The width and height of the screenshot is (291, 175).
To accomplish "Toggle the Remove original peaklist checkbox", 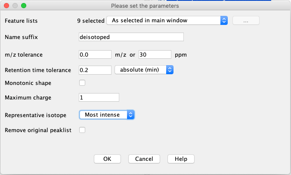I will click(x=82, y=130).
